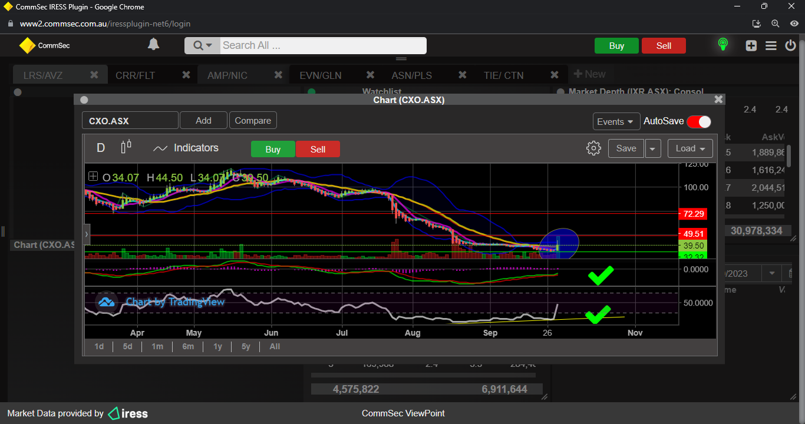The width and height of the screenshot is (805, 424).
Task: Click the green lightbulb ideas icon
Action: click(723, 45)
